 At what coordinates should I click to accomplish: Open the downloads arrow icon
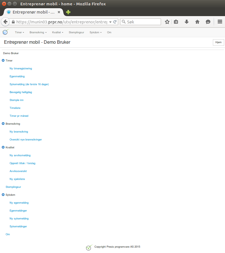pyautogui.click(x=187, y=22)
